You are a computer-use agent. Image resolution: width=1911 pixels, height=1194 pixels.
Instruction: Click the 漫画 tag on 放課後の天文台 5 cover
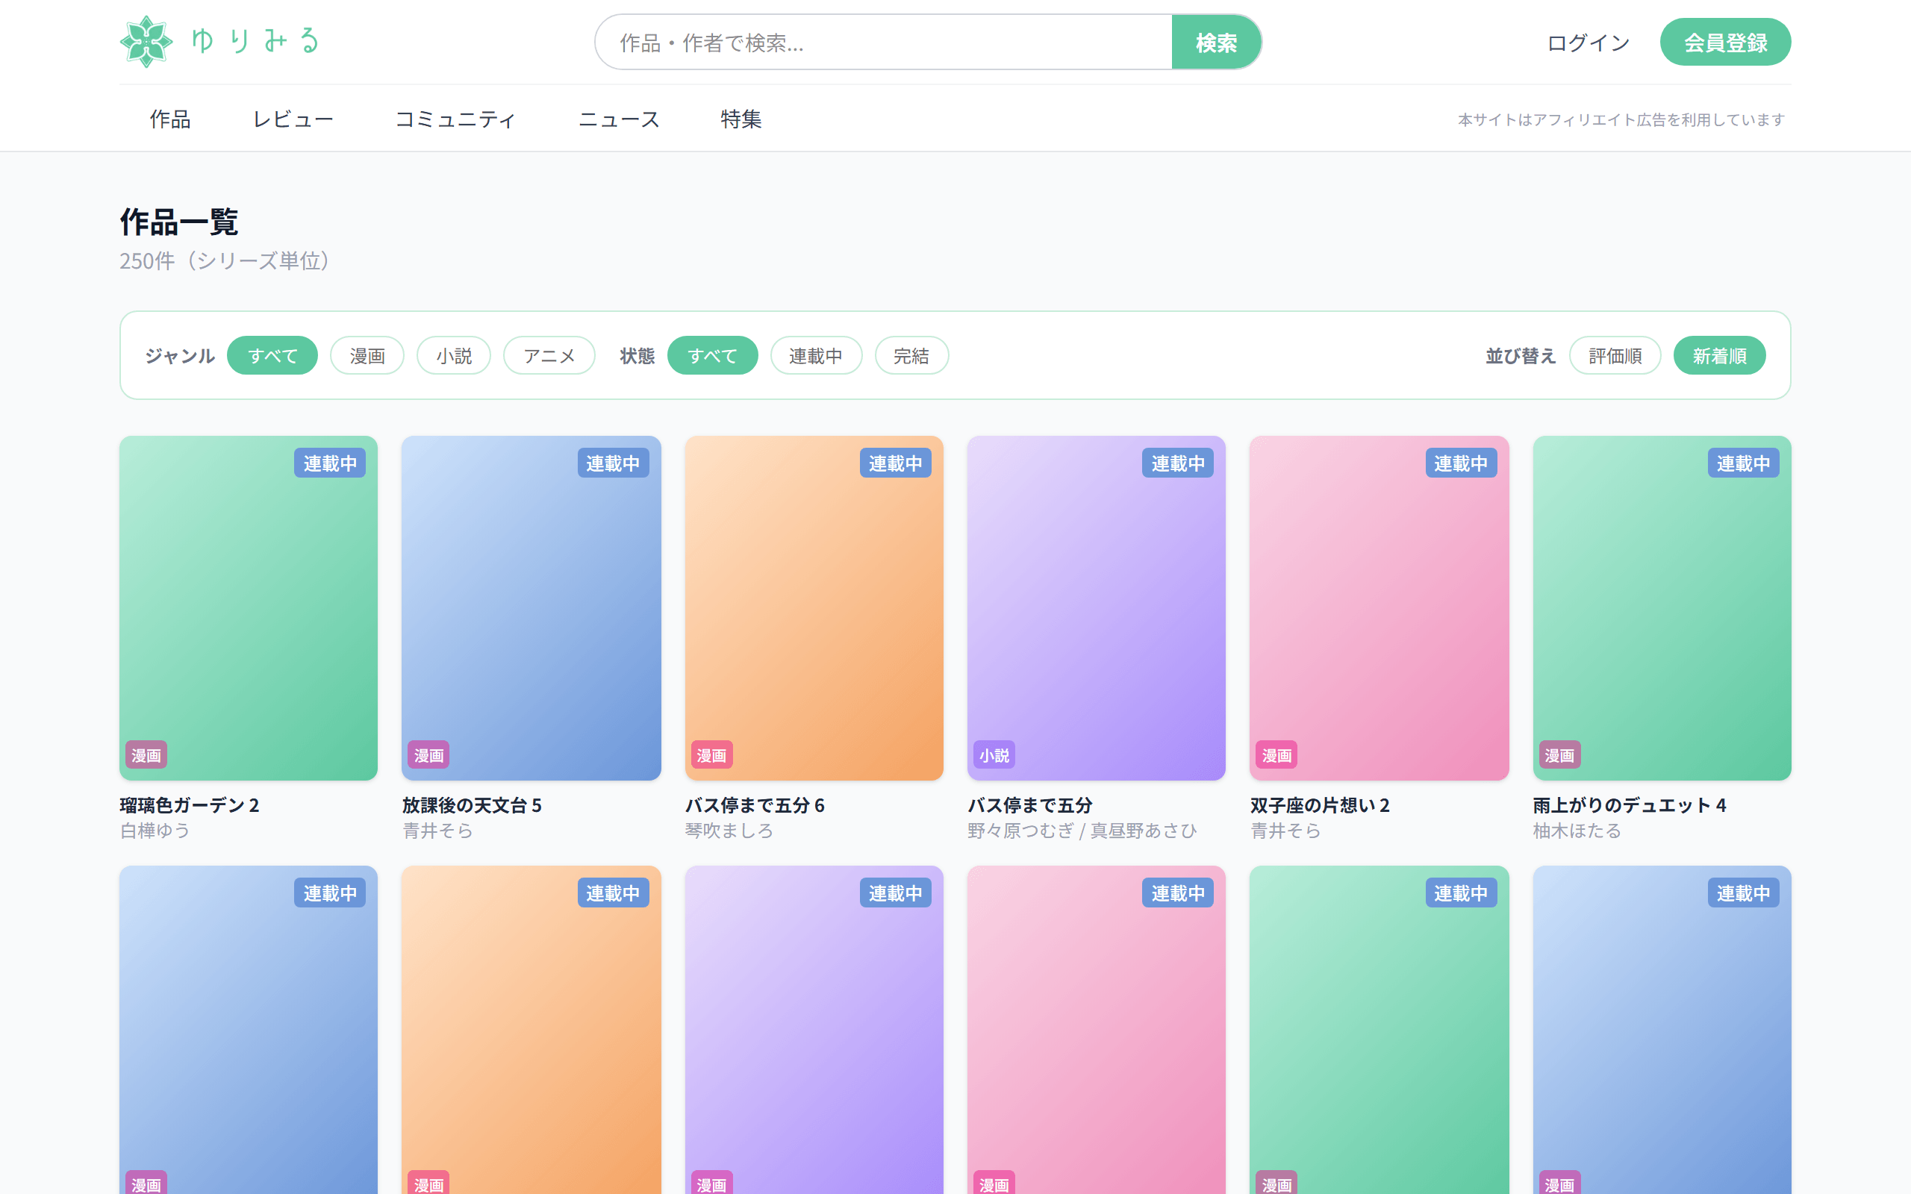click(x=428, y=755)
